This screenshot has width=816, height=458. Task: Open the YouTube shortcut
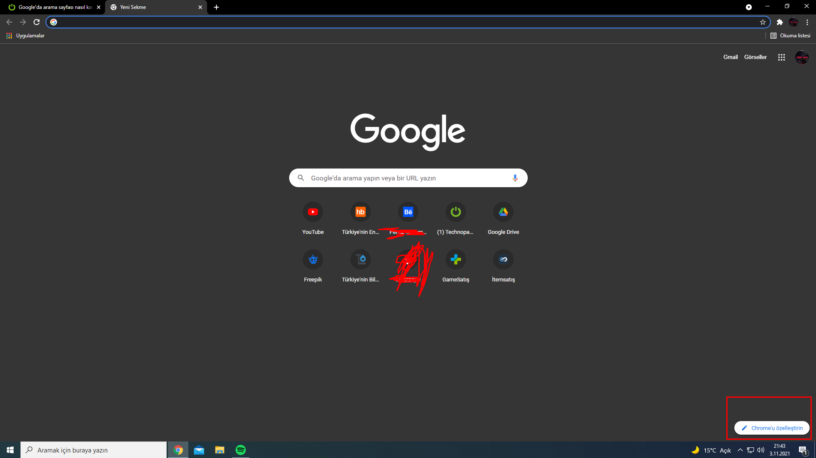(x=313, y=219)
